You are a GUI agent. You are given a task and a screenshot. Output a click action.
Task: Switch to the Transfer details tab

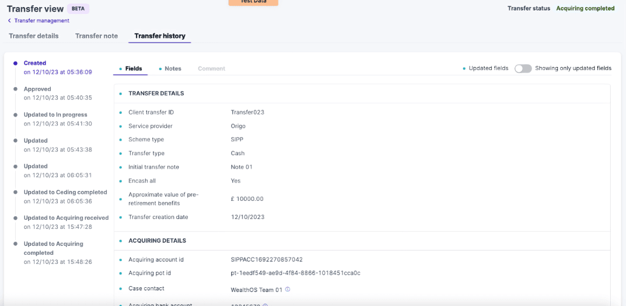(34, 36)
